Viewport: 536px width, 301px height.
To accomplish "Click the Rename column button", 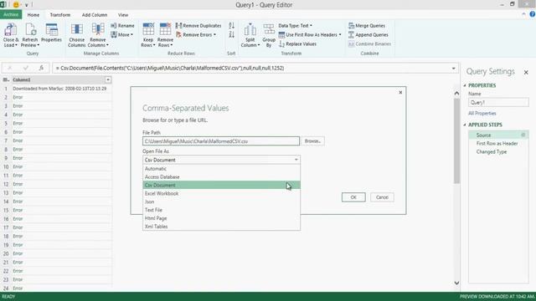I will click(122, 26).
